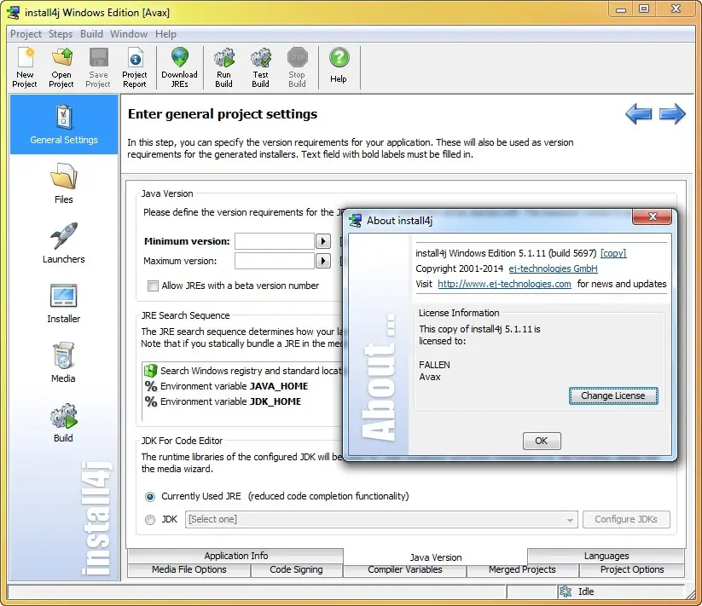
Task: Switch to Media File Options tab
Action: [x=189, y=569]
